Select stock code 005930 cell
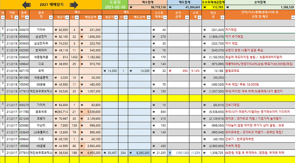295x163 pixels. click(x=24, y=37)
